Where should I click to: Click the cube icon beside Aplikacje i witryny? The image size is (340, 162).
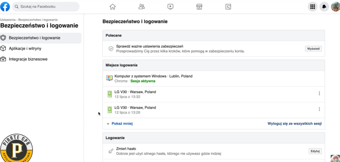point(3,48)
